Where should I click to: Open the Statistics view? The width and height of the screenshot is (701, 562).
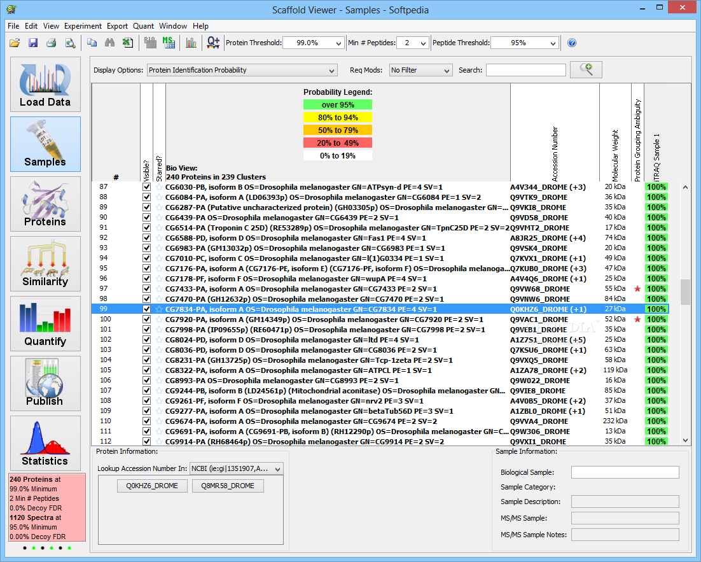point(45,444)
